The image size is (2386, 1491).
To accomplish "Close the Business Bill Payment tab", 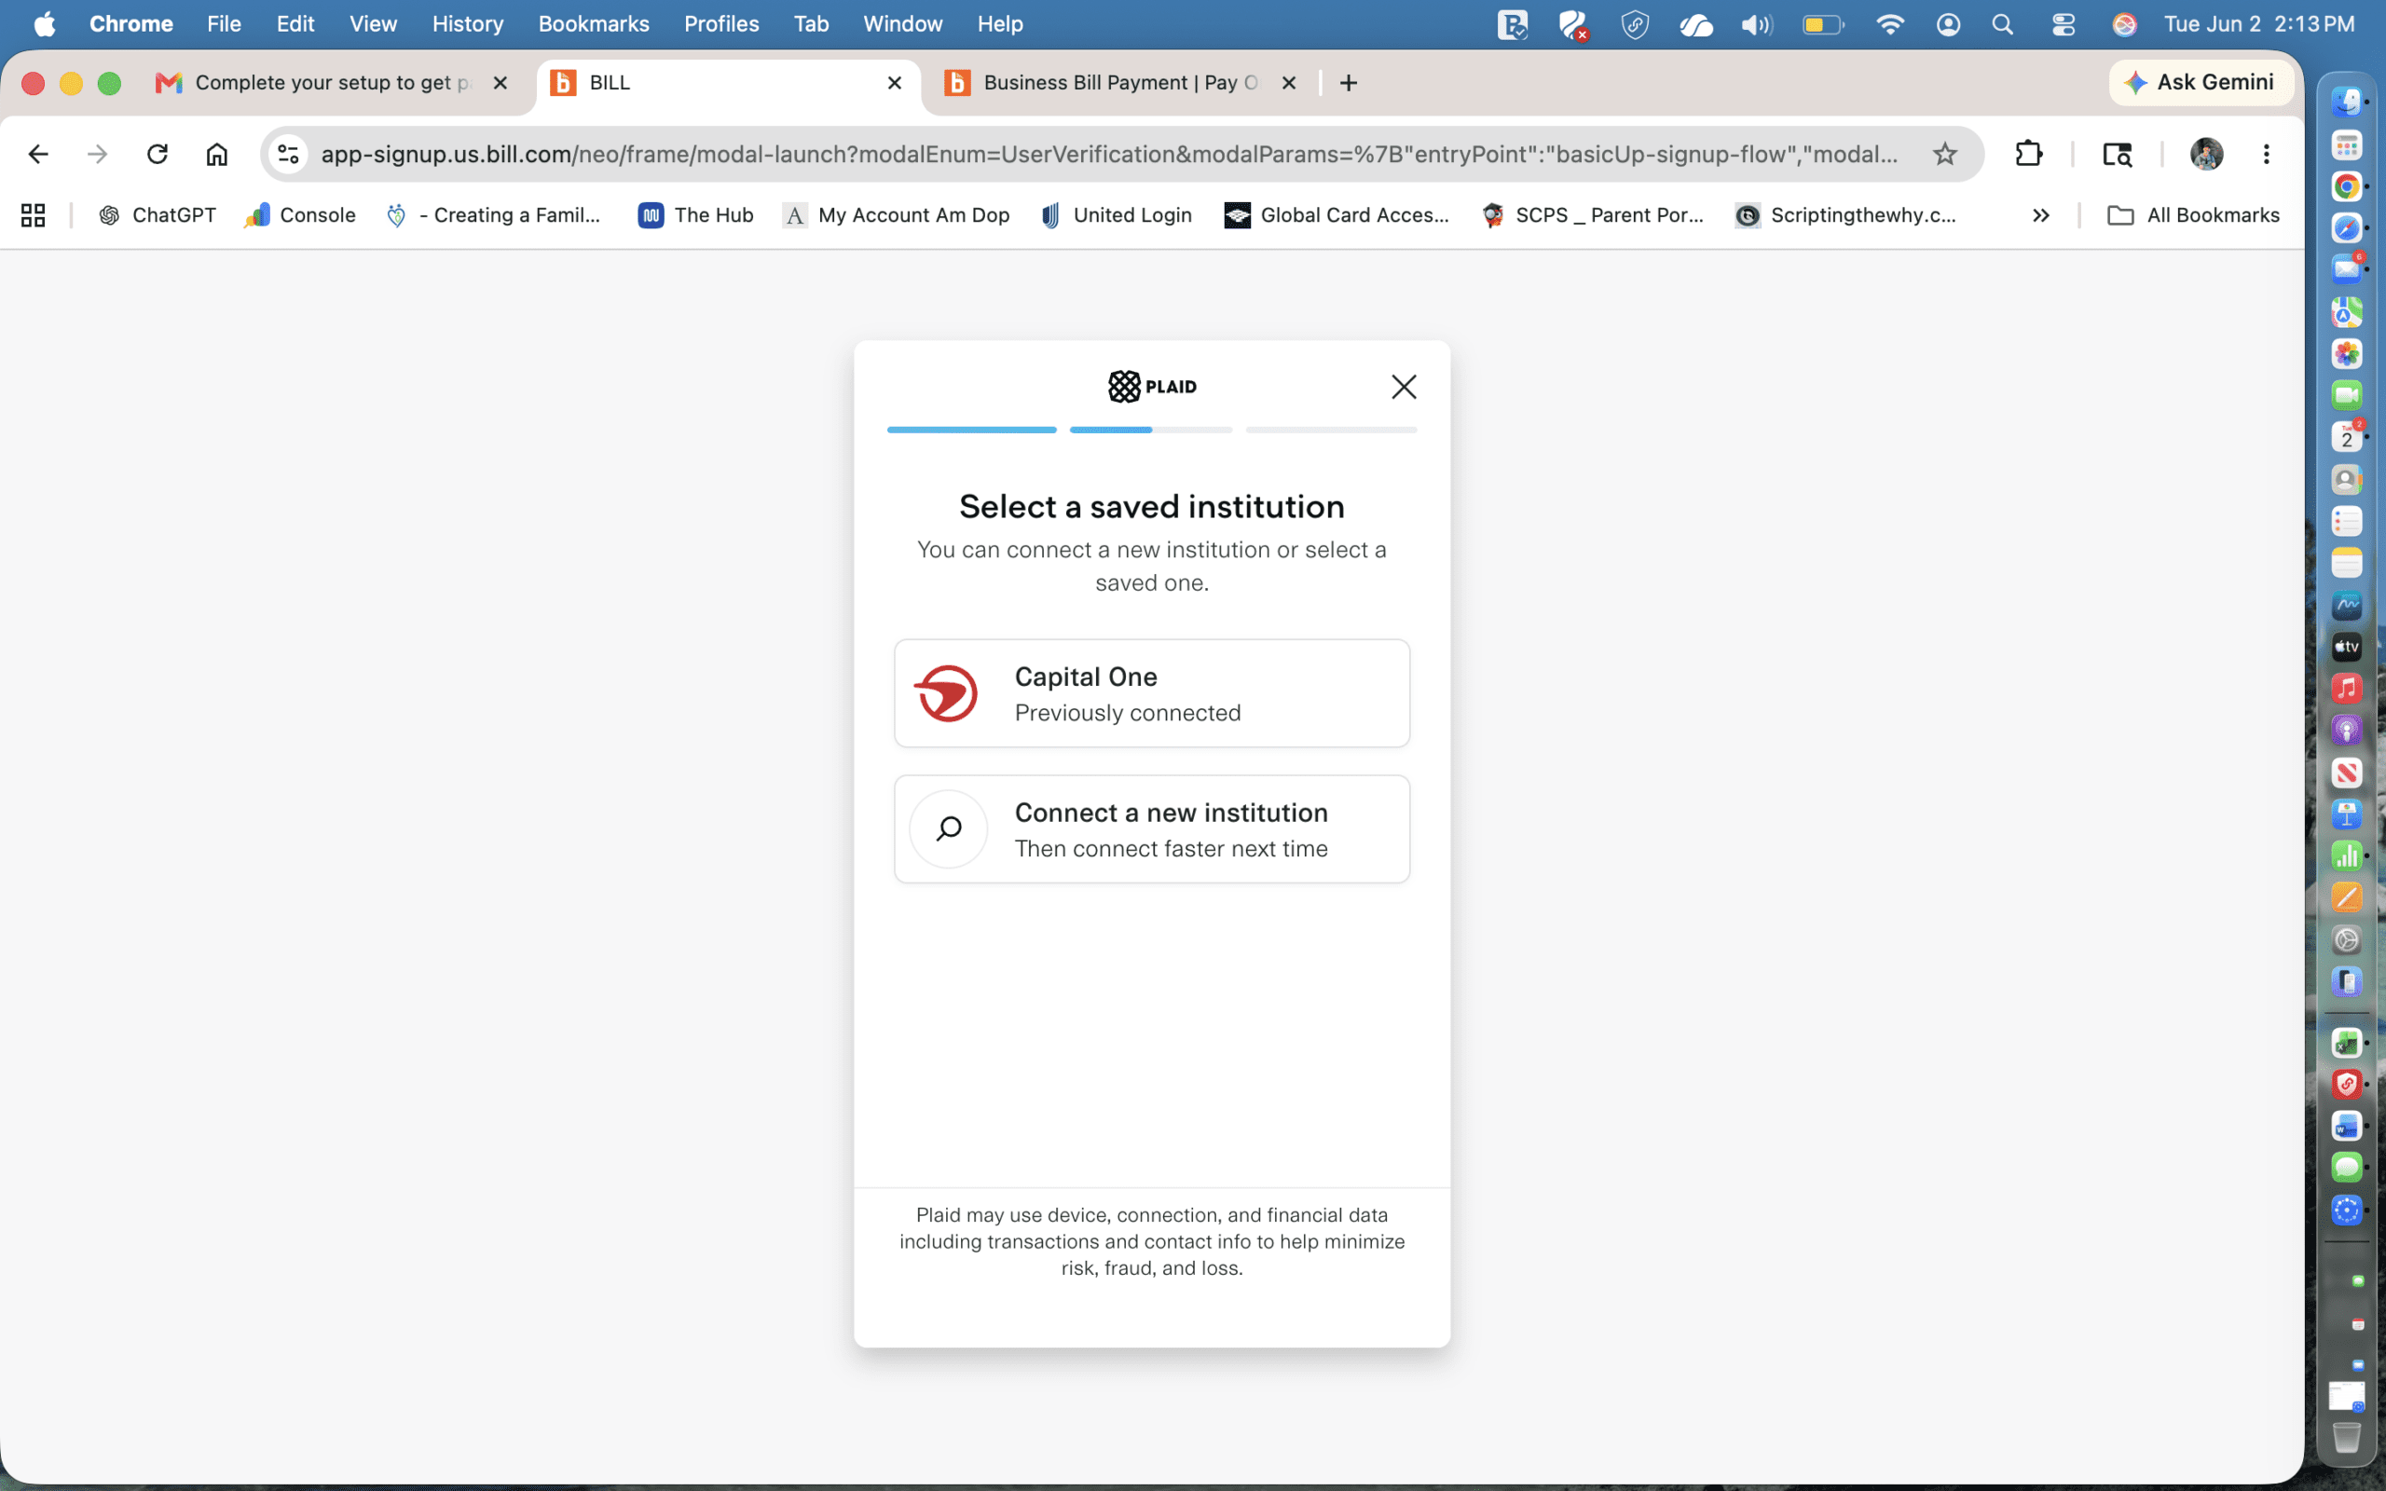I will pos(1289,83).
